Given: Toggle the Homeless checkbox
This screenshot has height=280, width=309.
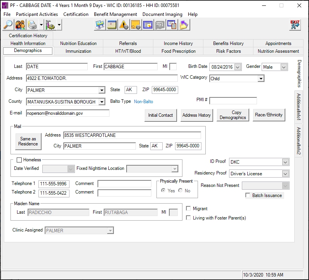Looking at the screenshot, I should (x=19, y=160).
